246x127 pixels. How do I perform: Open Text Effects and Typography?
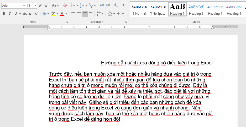(x=45, y=14)
